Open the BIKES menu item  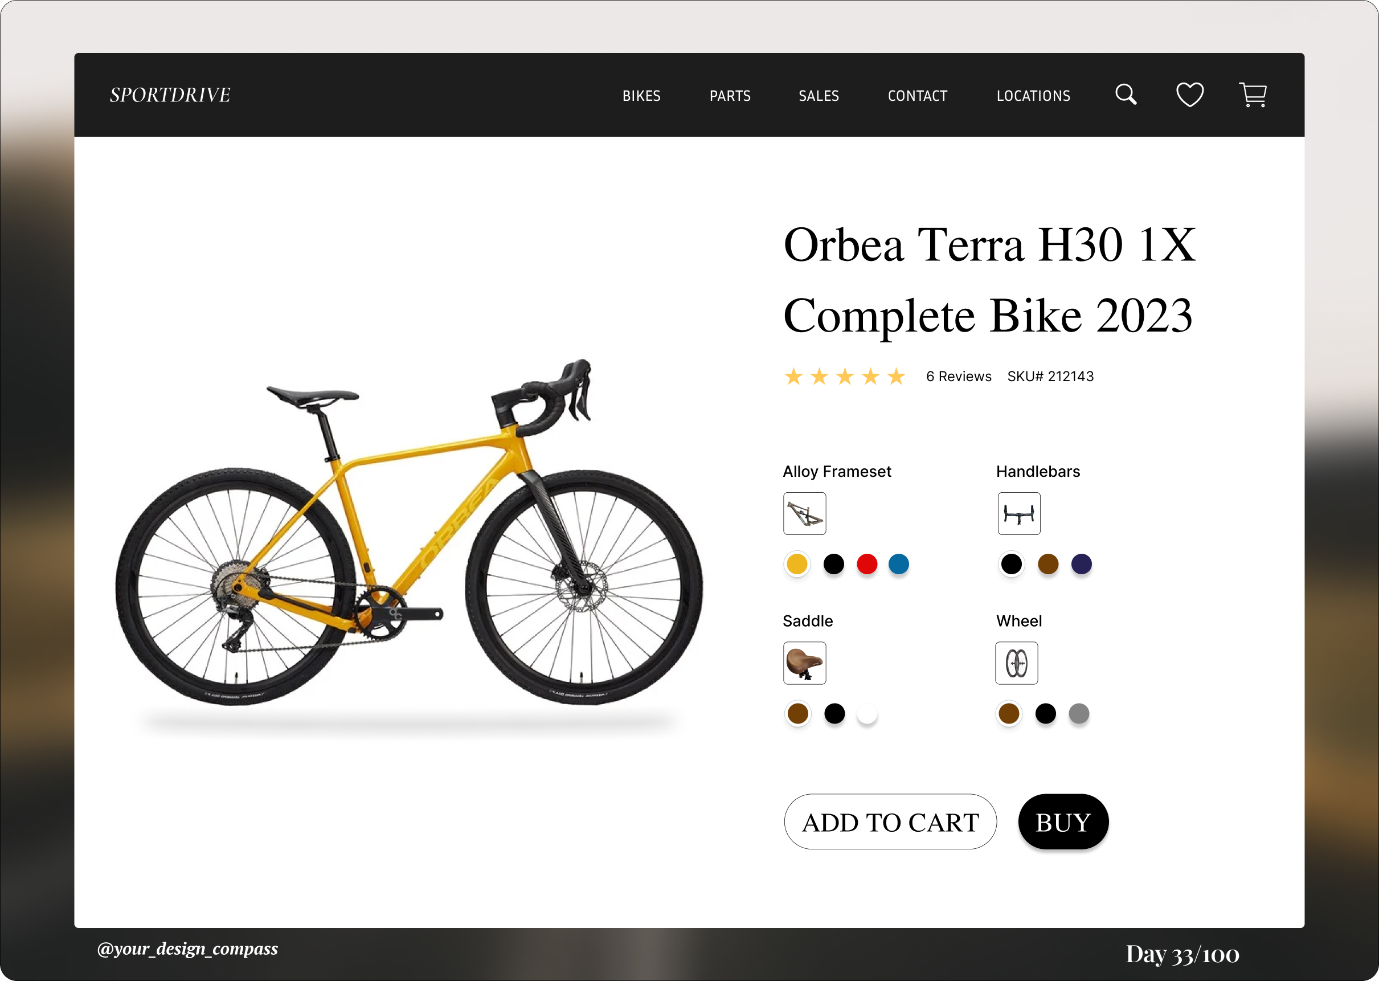click(x=641, y=96)
